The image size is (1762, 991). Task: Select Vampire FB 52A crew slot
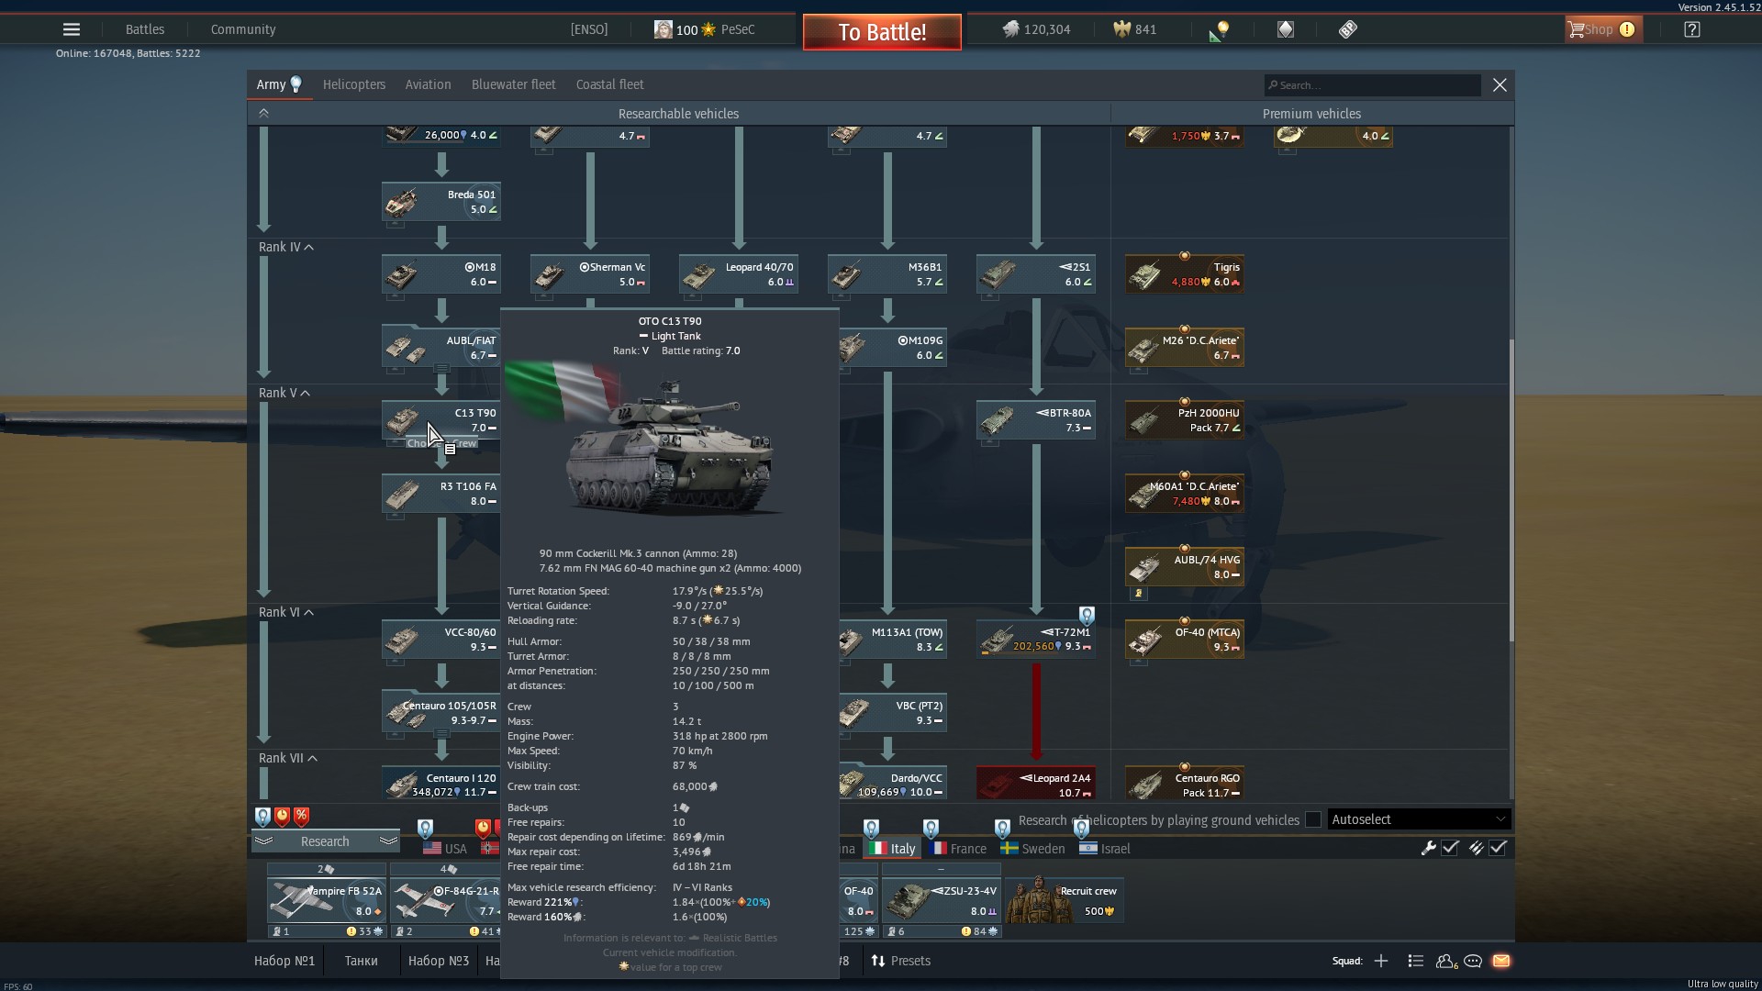327,900
